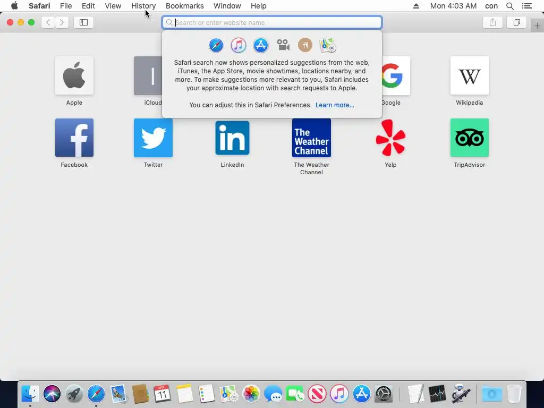Open the Apple menu
The width and height of the screenshot is (544, 408).
(x=14, y=6)
